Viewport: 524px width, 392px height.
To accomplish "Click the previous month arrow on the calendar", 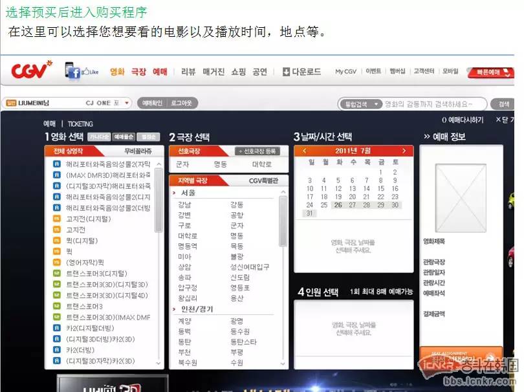I will click(304, 151).
